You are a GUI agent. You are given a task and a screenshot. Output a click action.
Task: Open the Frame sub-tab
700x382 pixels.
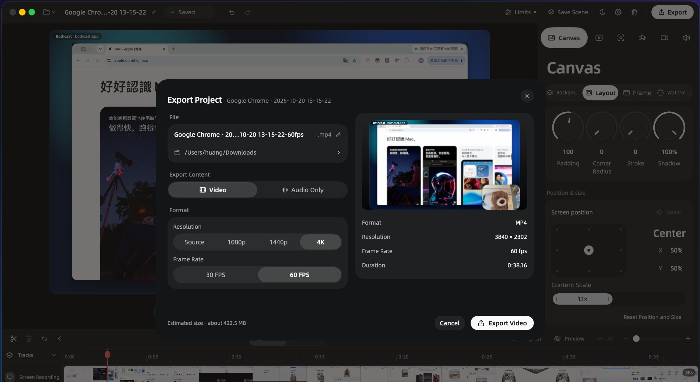pos(637,93)
